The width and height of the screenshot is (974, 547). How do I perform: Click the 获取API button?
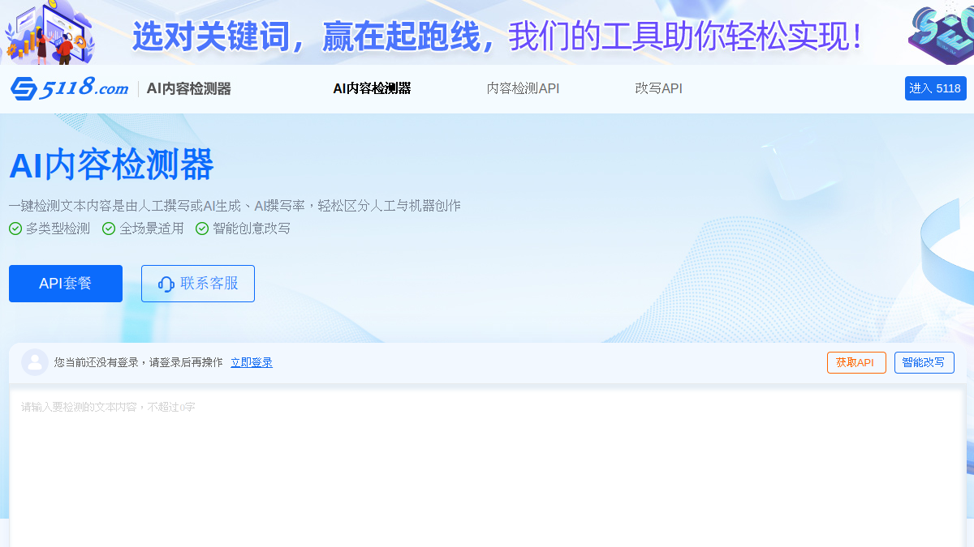[x=856, y=362]
